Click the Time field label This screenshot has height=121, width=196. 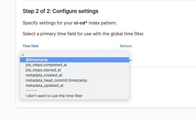[x=30, y=46]
